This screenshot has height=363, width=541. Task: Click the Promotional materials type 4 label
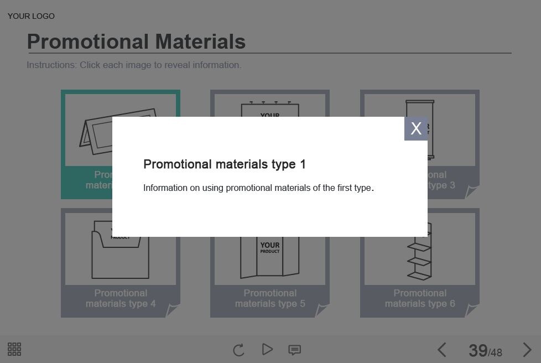click(x=120, y=298)
